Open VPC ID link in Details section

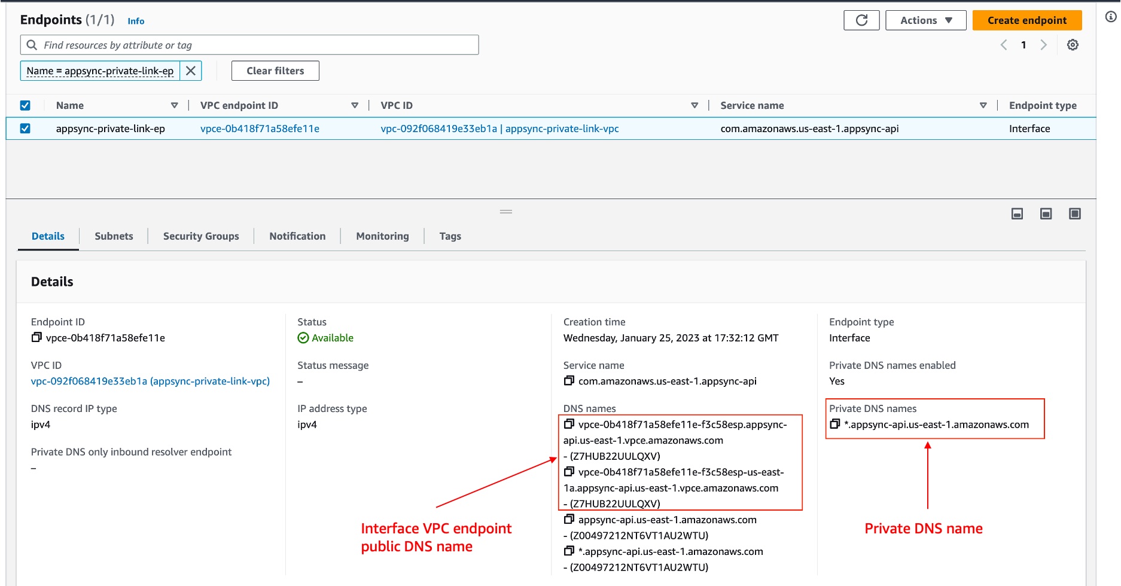click(x=150, y=381)
